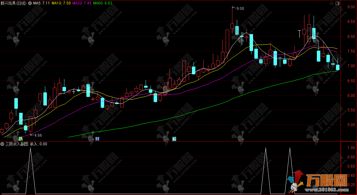
Task: Click the diamond icon at chart top-right
Action: coord(332,3)
